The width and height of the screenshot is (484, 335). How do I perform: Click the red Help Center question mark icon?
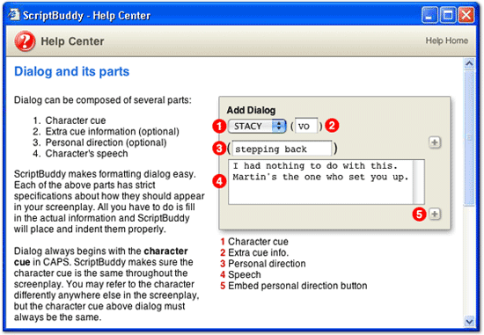point(25,41)
